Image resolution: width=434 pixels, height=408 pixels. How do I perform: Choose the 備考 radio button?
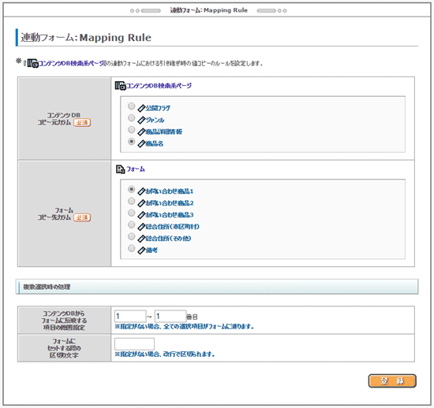[x=132, y=248]
